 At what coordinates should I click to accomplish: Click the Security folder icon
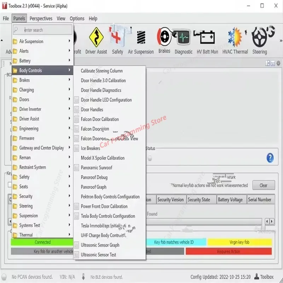click(x=15, y=196)
